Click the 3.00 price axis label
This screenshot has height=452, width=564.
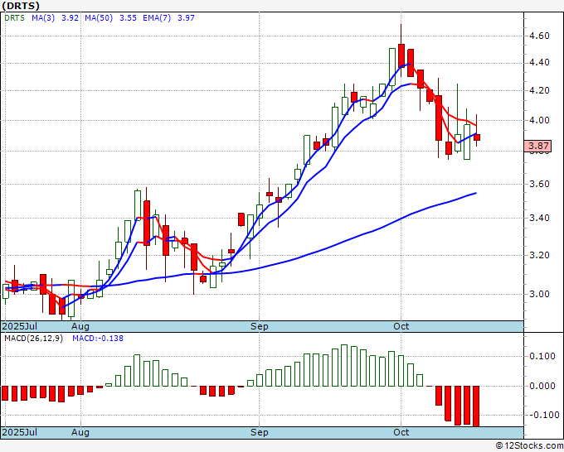[539, 294]
